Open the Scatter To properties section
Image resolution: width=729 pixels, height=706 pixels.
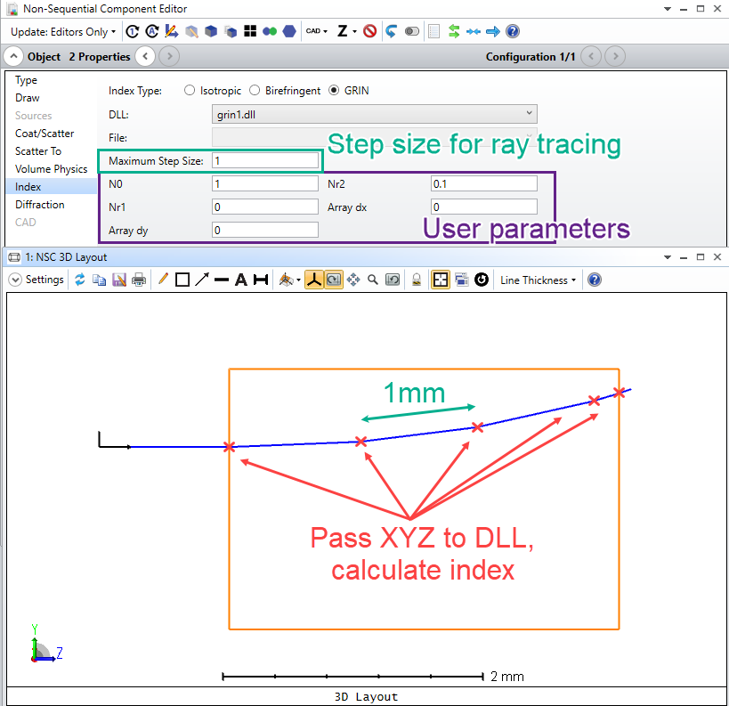point(38,151)
